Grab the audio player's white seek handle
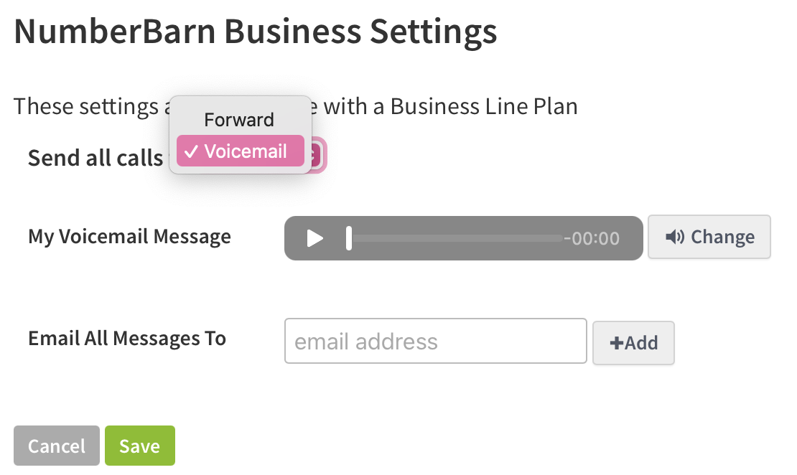 point(349,238)
